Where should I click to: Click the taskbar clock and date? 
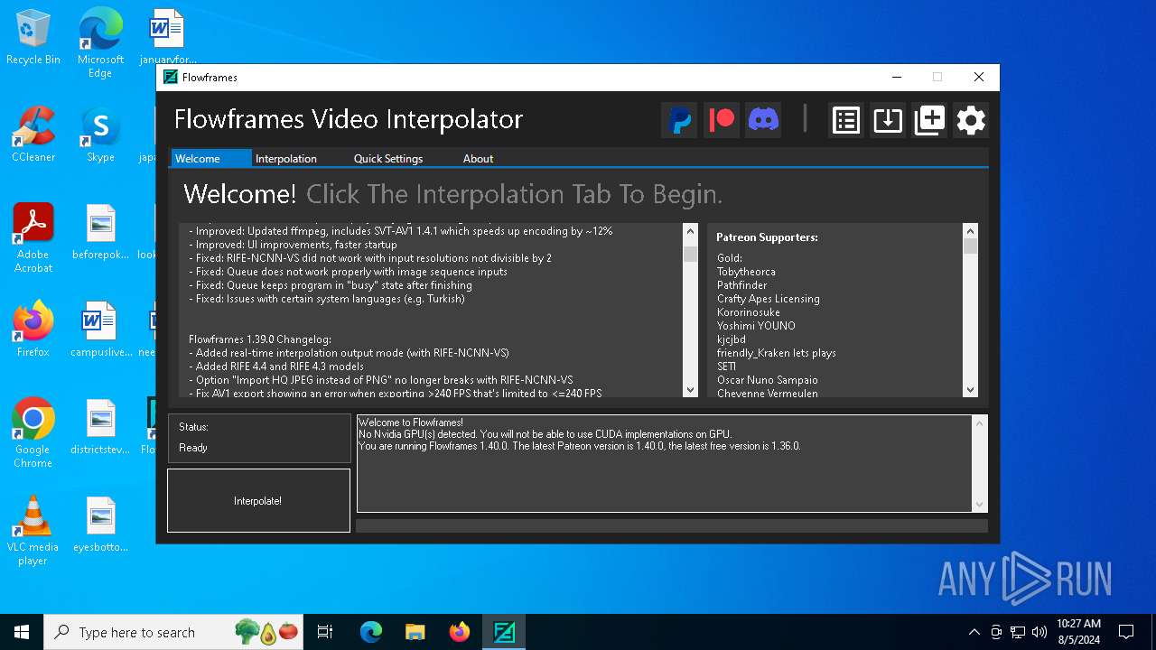click(x=1078, y=632)
